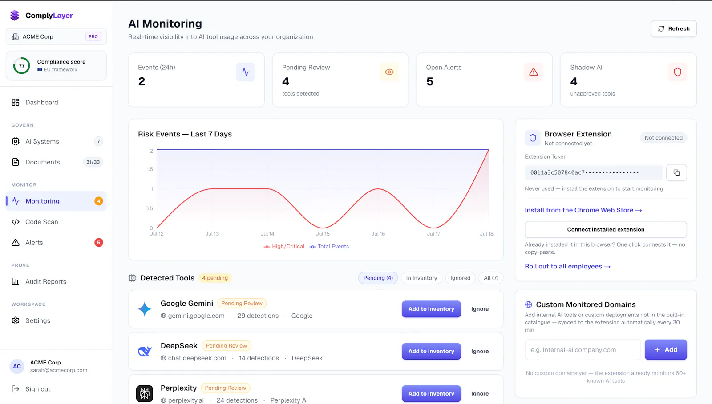
Task: Click the AC user avatar
Action: (17, 366)
